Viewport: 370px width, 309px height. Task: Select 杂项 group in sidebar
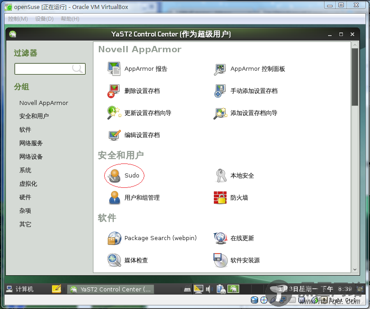25,210
